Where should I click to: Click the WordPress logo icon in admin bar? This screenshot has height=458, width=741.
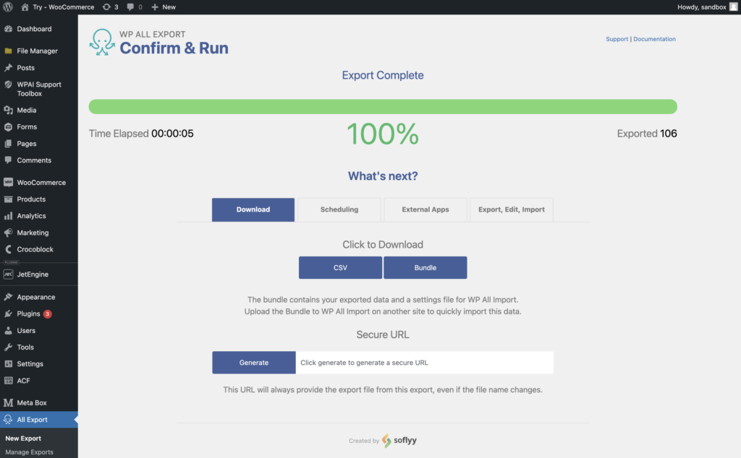click(9, 7)
